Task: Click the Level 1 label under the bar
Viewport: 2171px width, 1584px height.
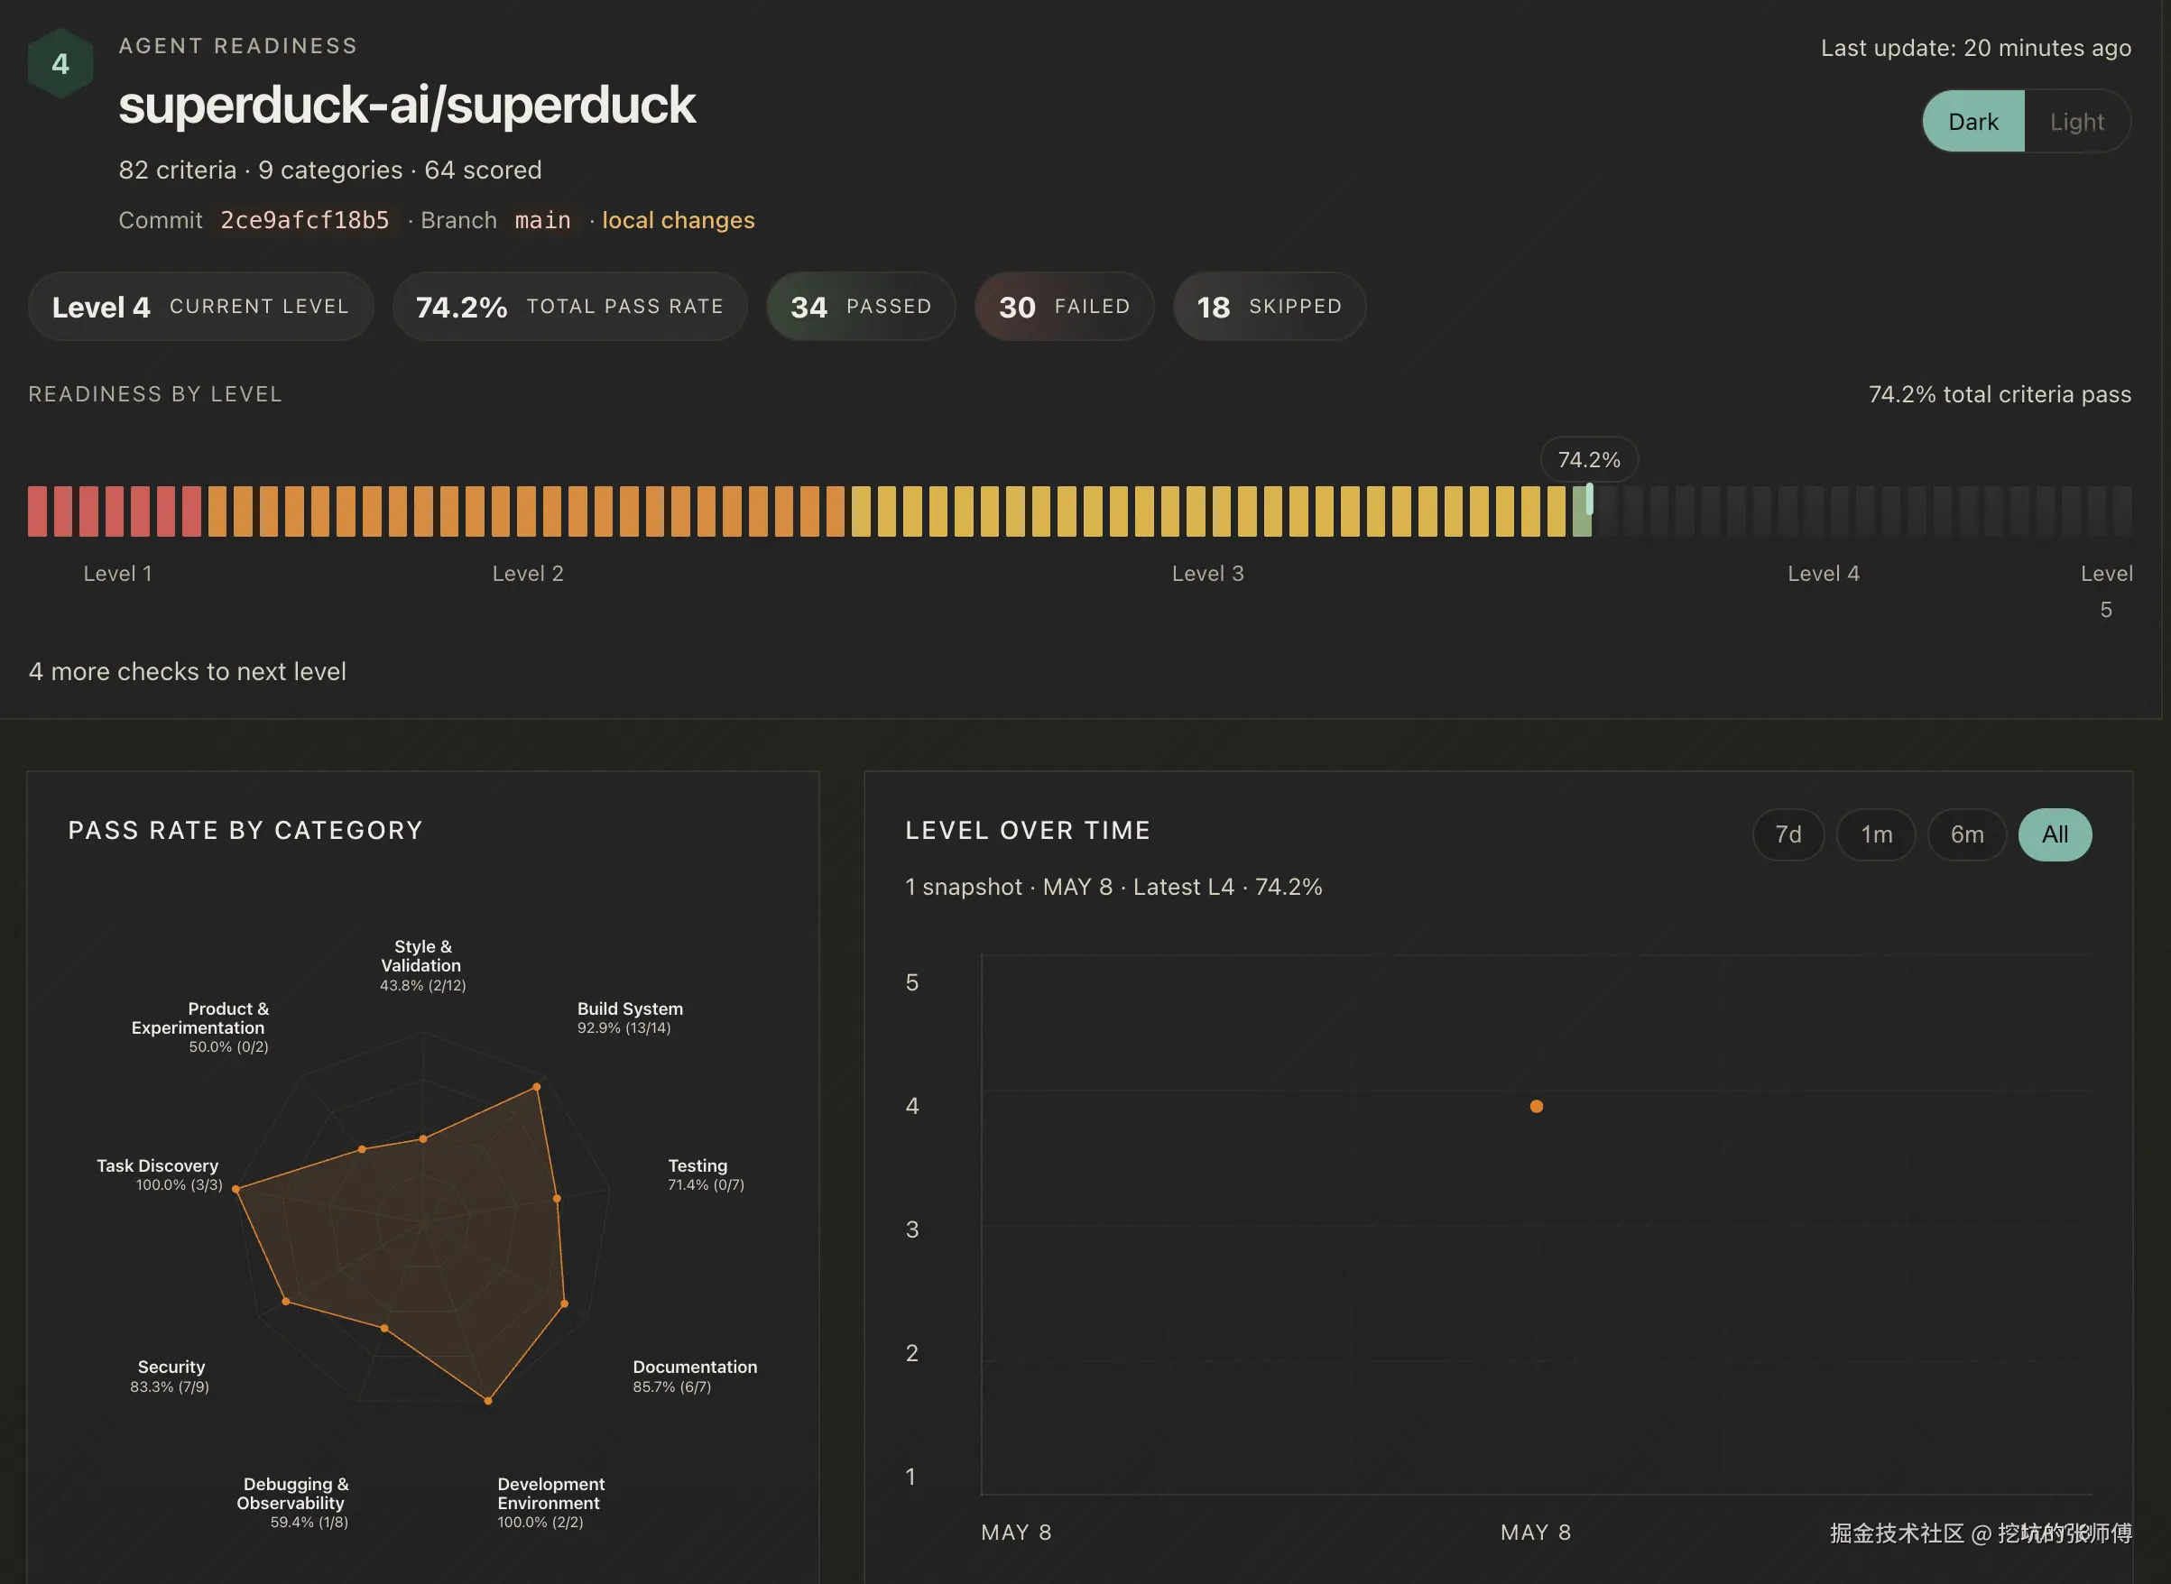Action: coord(117,574)
